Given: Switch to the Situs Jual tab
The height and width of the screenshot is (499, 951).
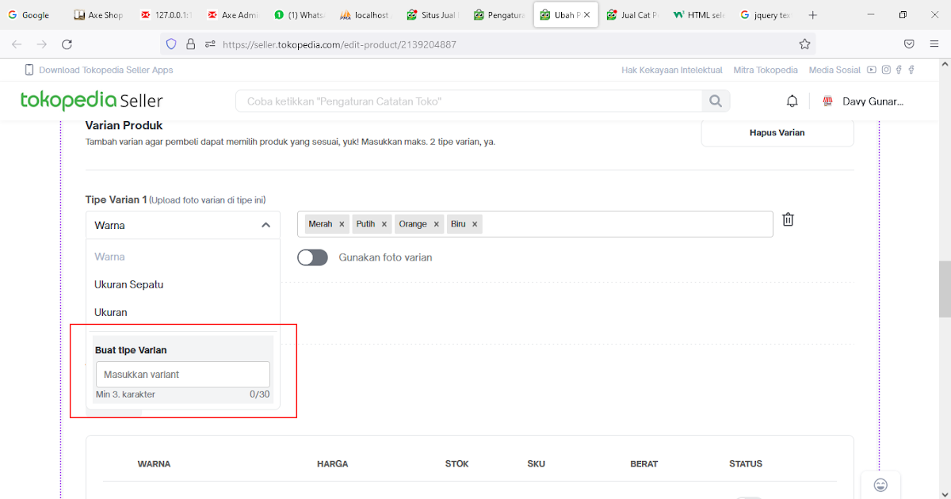Looking at the screenshot, I should click(x=433, y=15).
